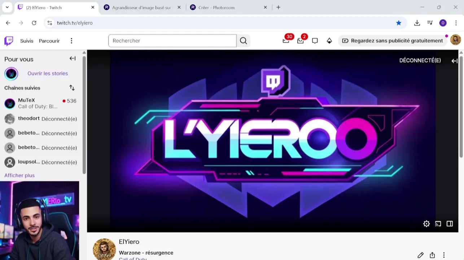This screenshot has height=260, width=464.
Task: Click the Bits diamond icon
Action: coord(329,41)
